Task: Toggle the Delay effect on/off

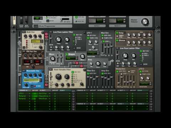Action: (117, 33)
